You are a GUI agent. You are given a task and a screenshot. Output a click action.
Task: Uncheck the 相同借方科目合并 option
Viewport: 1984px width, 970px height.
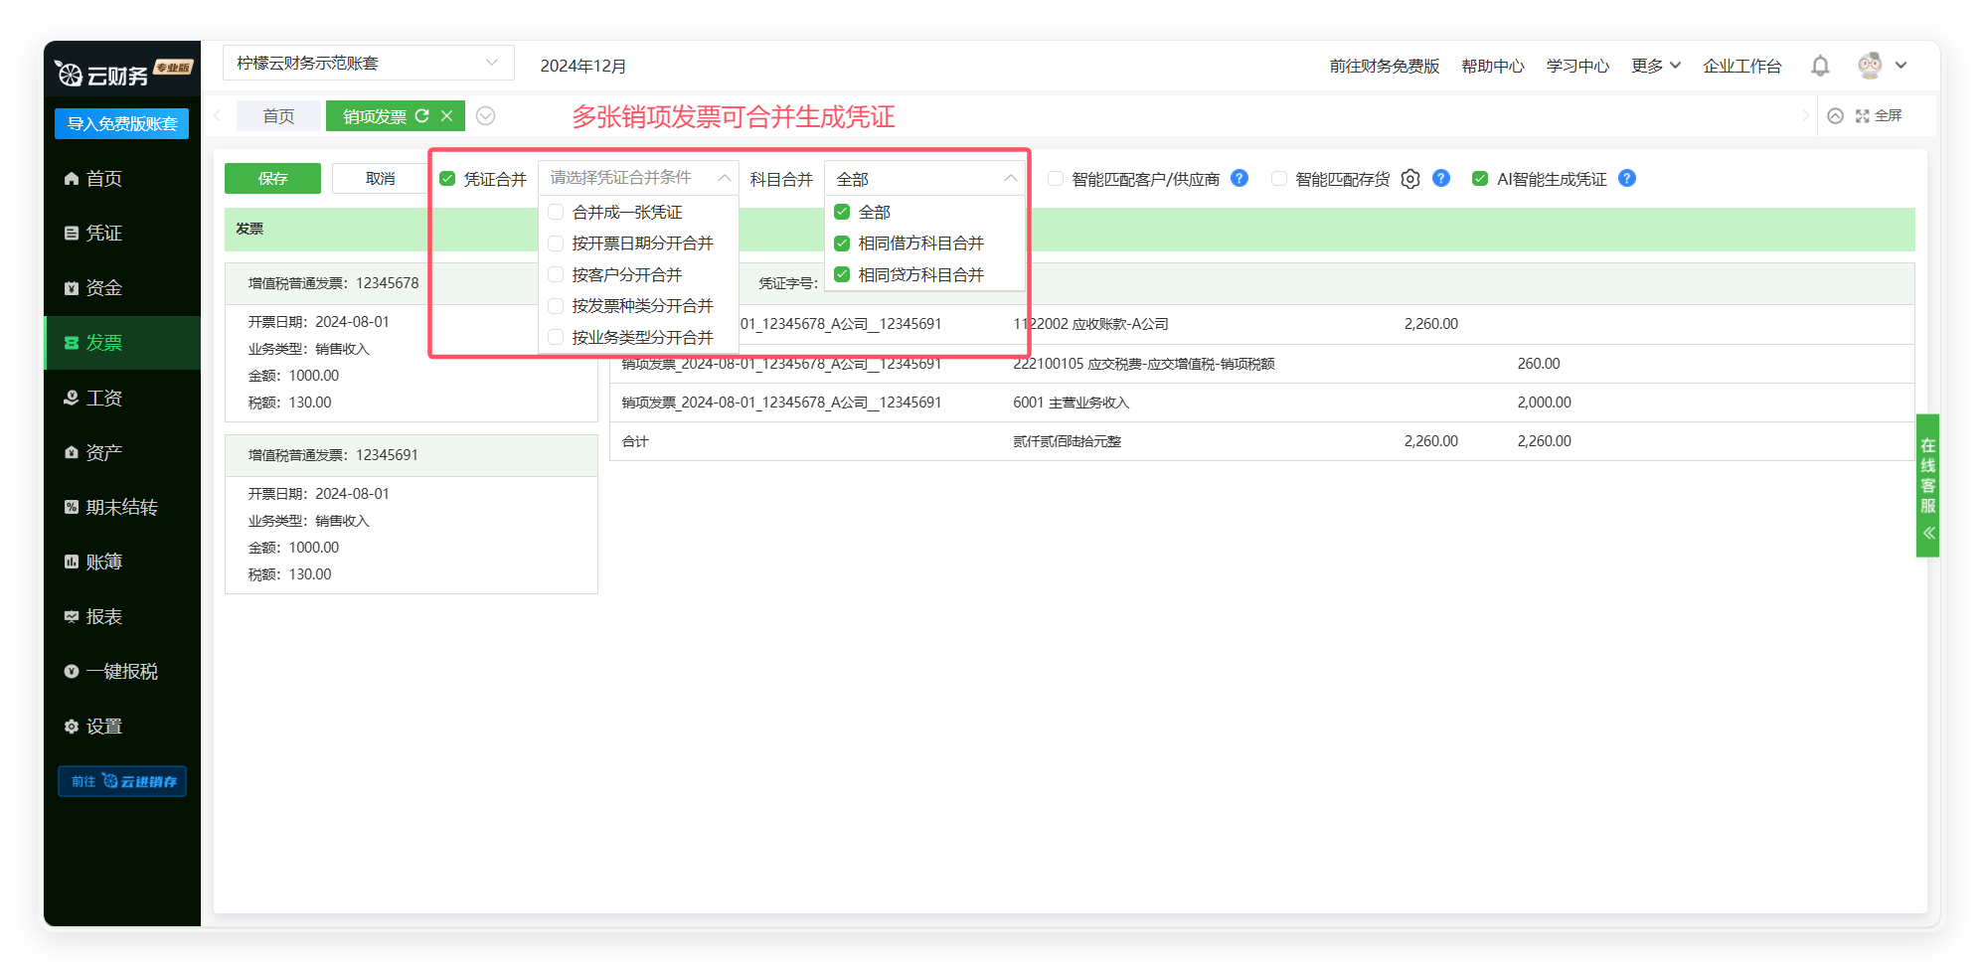842,243
